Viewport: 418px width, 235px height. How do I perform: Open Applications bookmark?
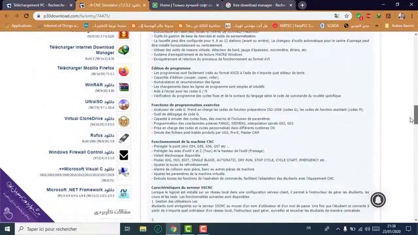tap(18, 26)
